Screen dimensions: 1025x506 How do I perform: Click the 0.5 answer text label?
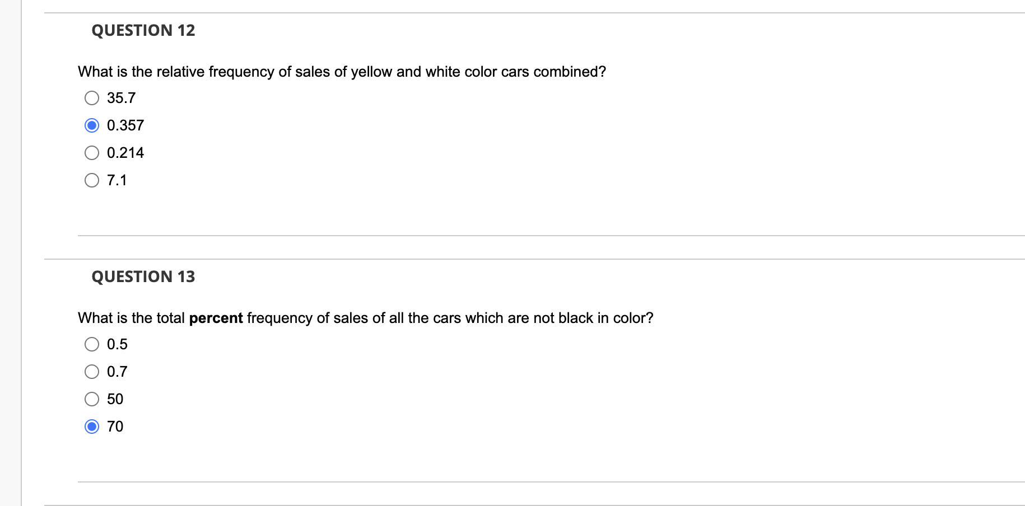tap(117, 344)
